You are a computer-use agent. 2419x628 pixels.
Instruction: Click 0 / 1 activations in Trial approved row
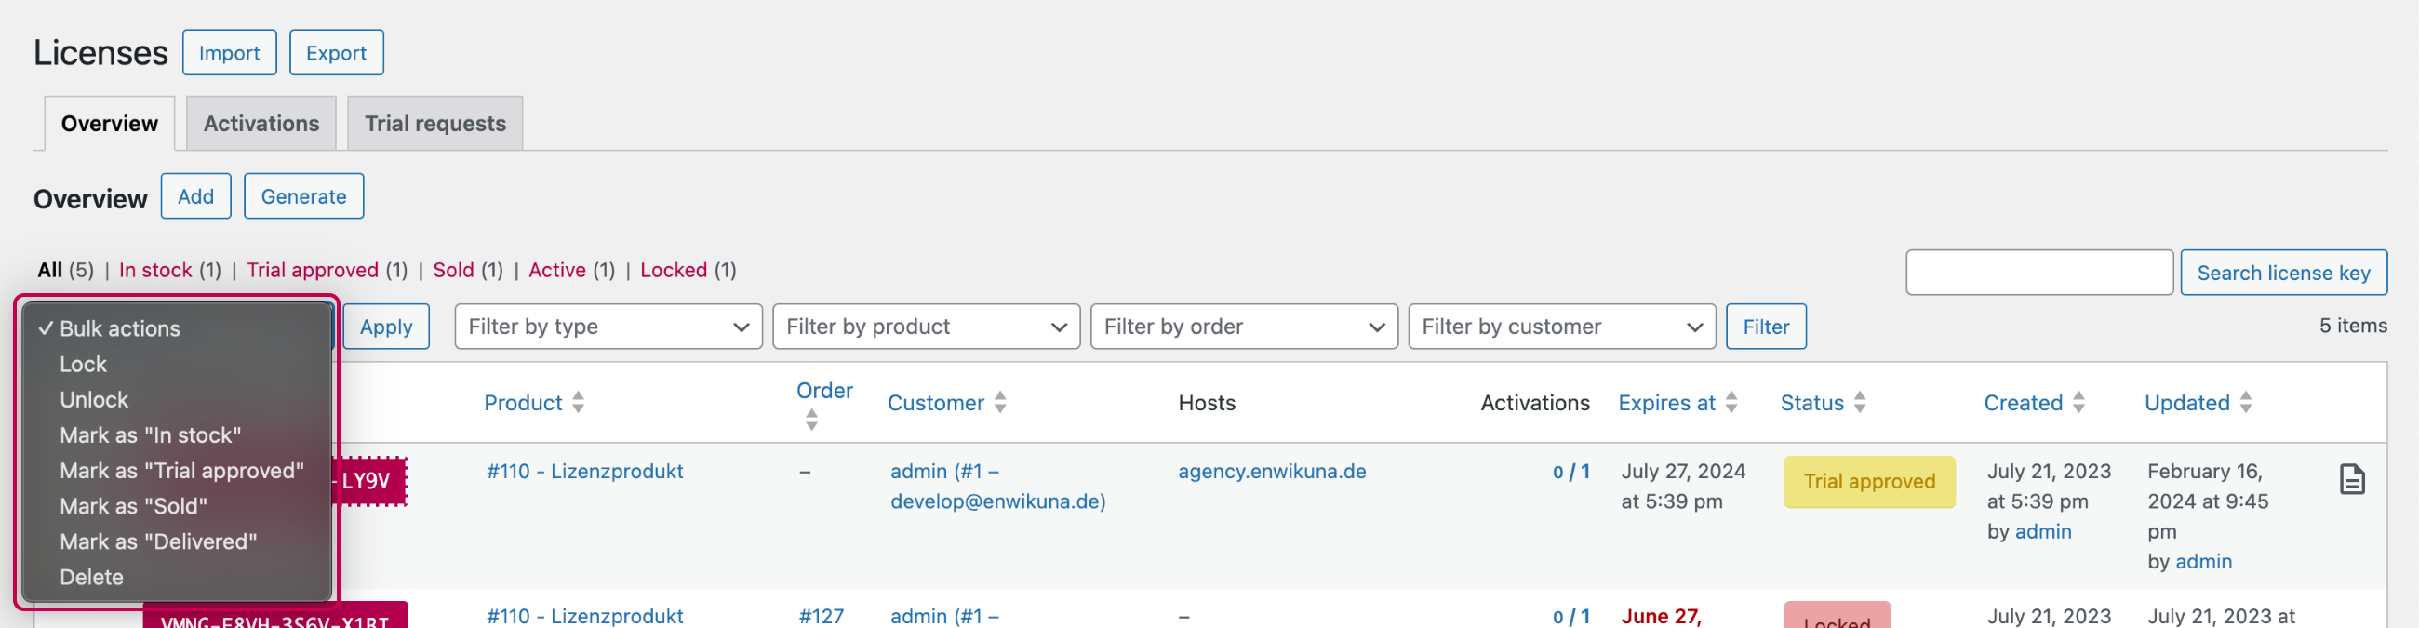tap(1570, 473)
